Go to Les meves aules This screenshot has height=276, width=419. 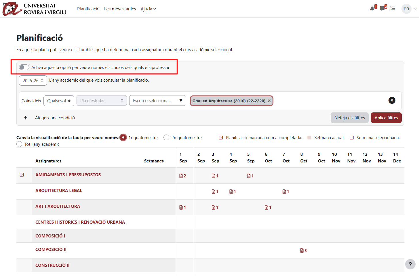tap(120, 9)
